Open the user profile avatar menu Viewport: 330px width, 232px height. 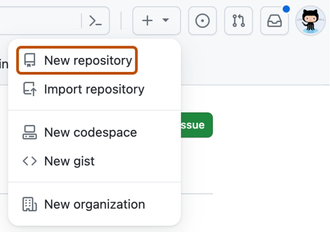tap(310, 21)
